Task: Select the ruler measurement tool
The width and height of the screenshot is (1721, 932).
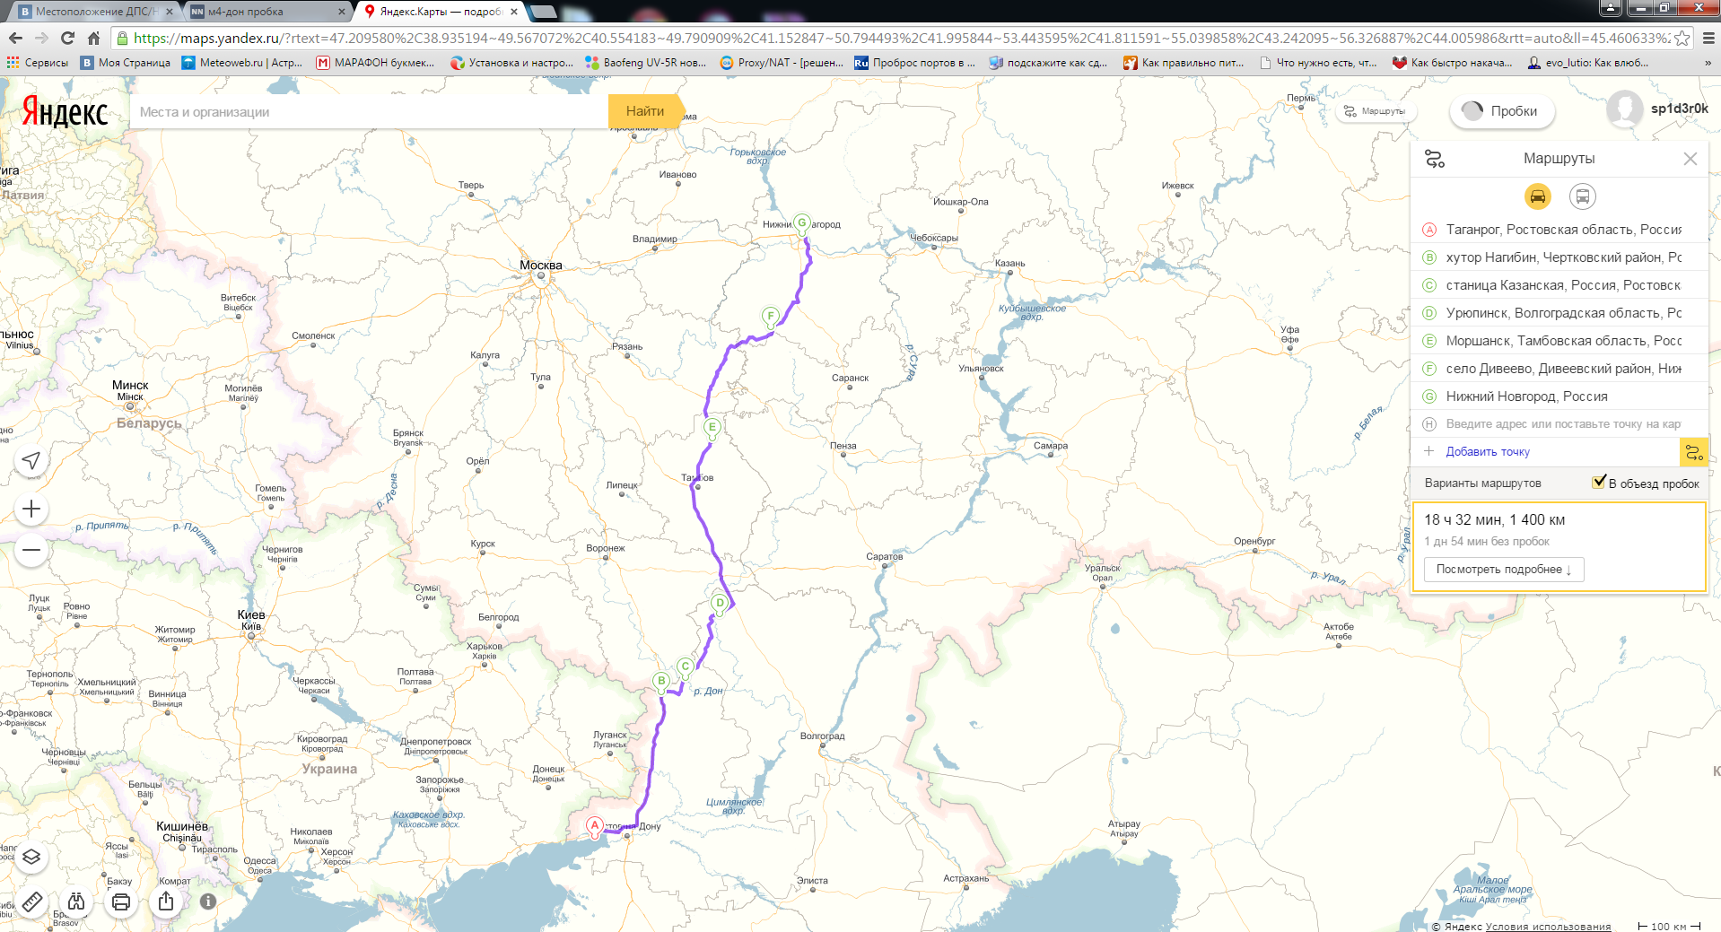Action: tap(31, 902)
